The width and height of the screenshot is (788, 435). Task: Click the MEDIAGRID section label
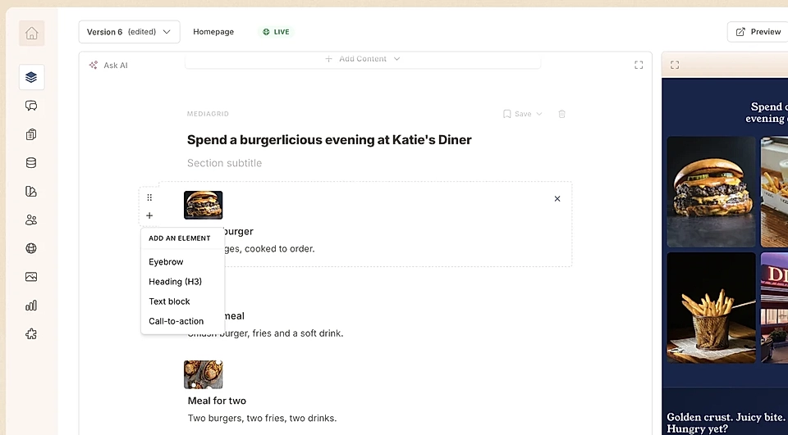click(208, 114)
